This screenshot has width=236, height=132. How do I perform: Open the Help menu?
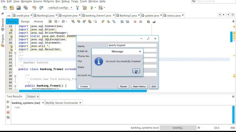pyautogui.click(x=103, y=1)
